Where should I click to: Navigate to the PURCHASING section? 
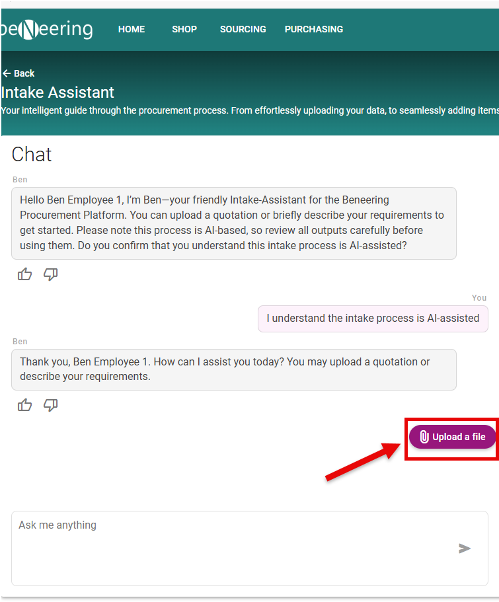pos(314,29)
